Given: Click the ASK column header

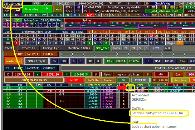Looking at the screenshot, I should pyautogui.click(x=175, y=85).
